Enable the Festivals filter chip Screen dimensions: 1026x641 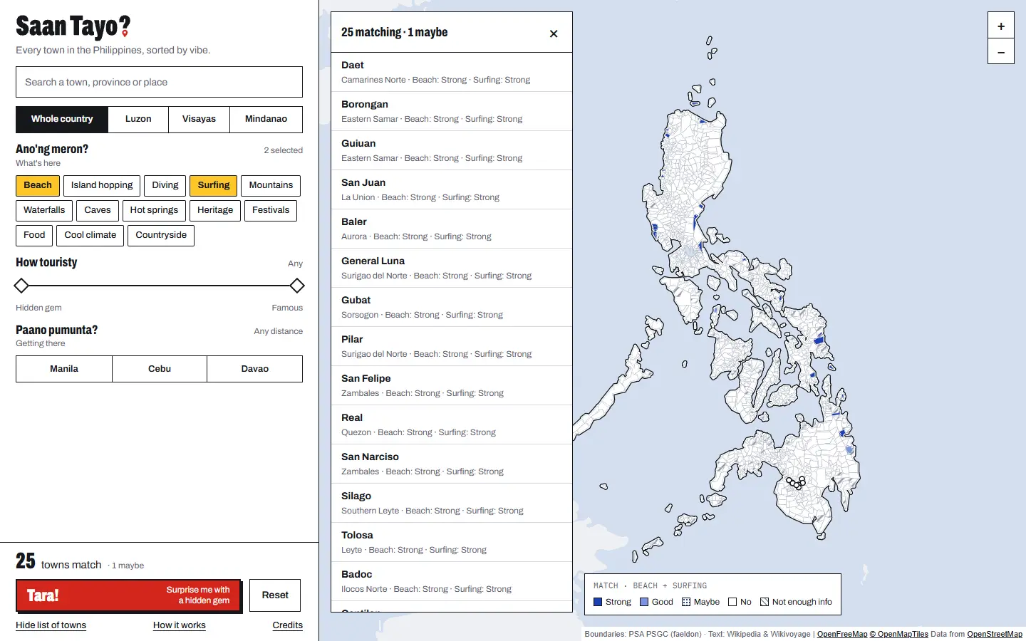tap(271, 210)
